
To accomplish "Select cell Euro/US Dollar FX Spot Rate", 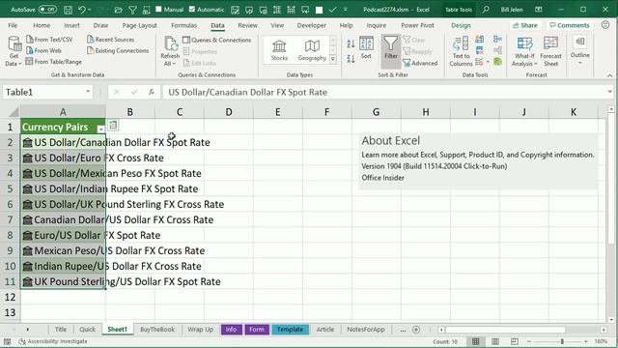I will (x=63, y=235).
